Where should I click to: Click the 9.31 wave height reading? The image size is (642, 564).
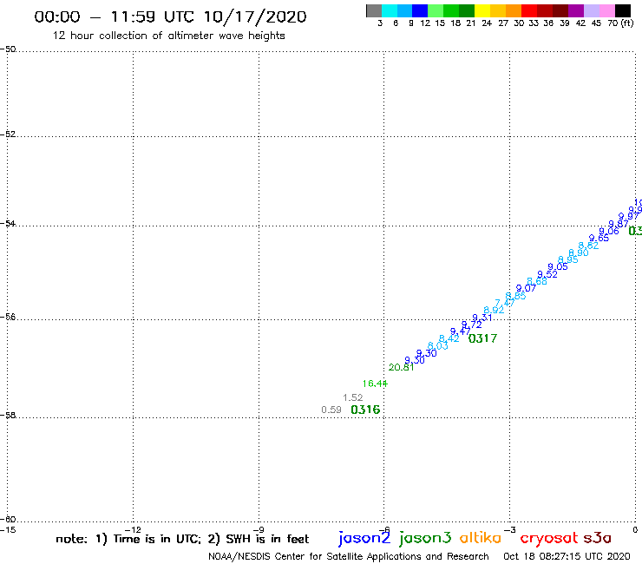pyautogui.click(x=482, y=318)
